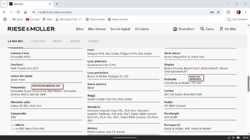Expand the tab search dropdown arrow
This screenshot has height=140, width=250.
pyautogui.click(x=4, y=4)
